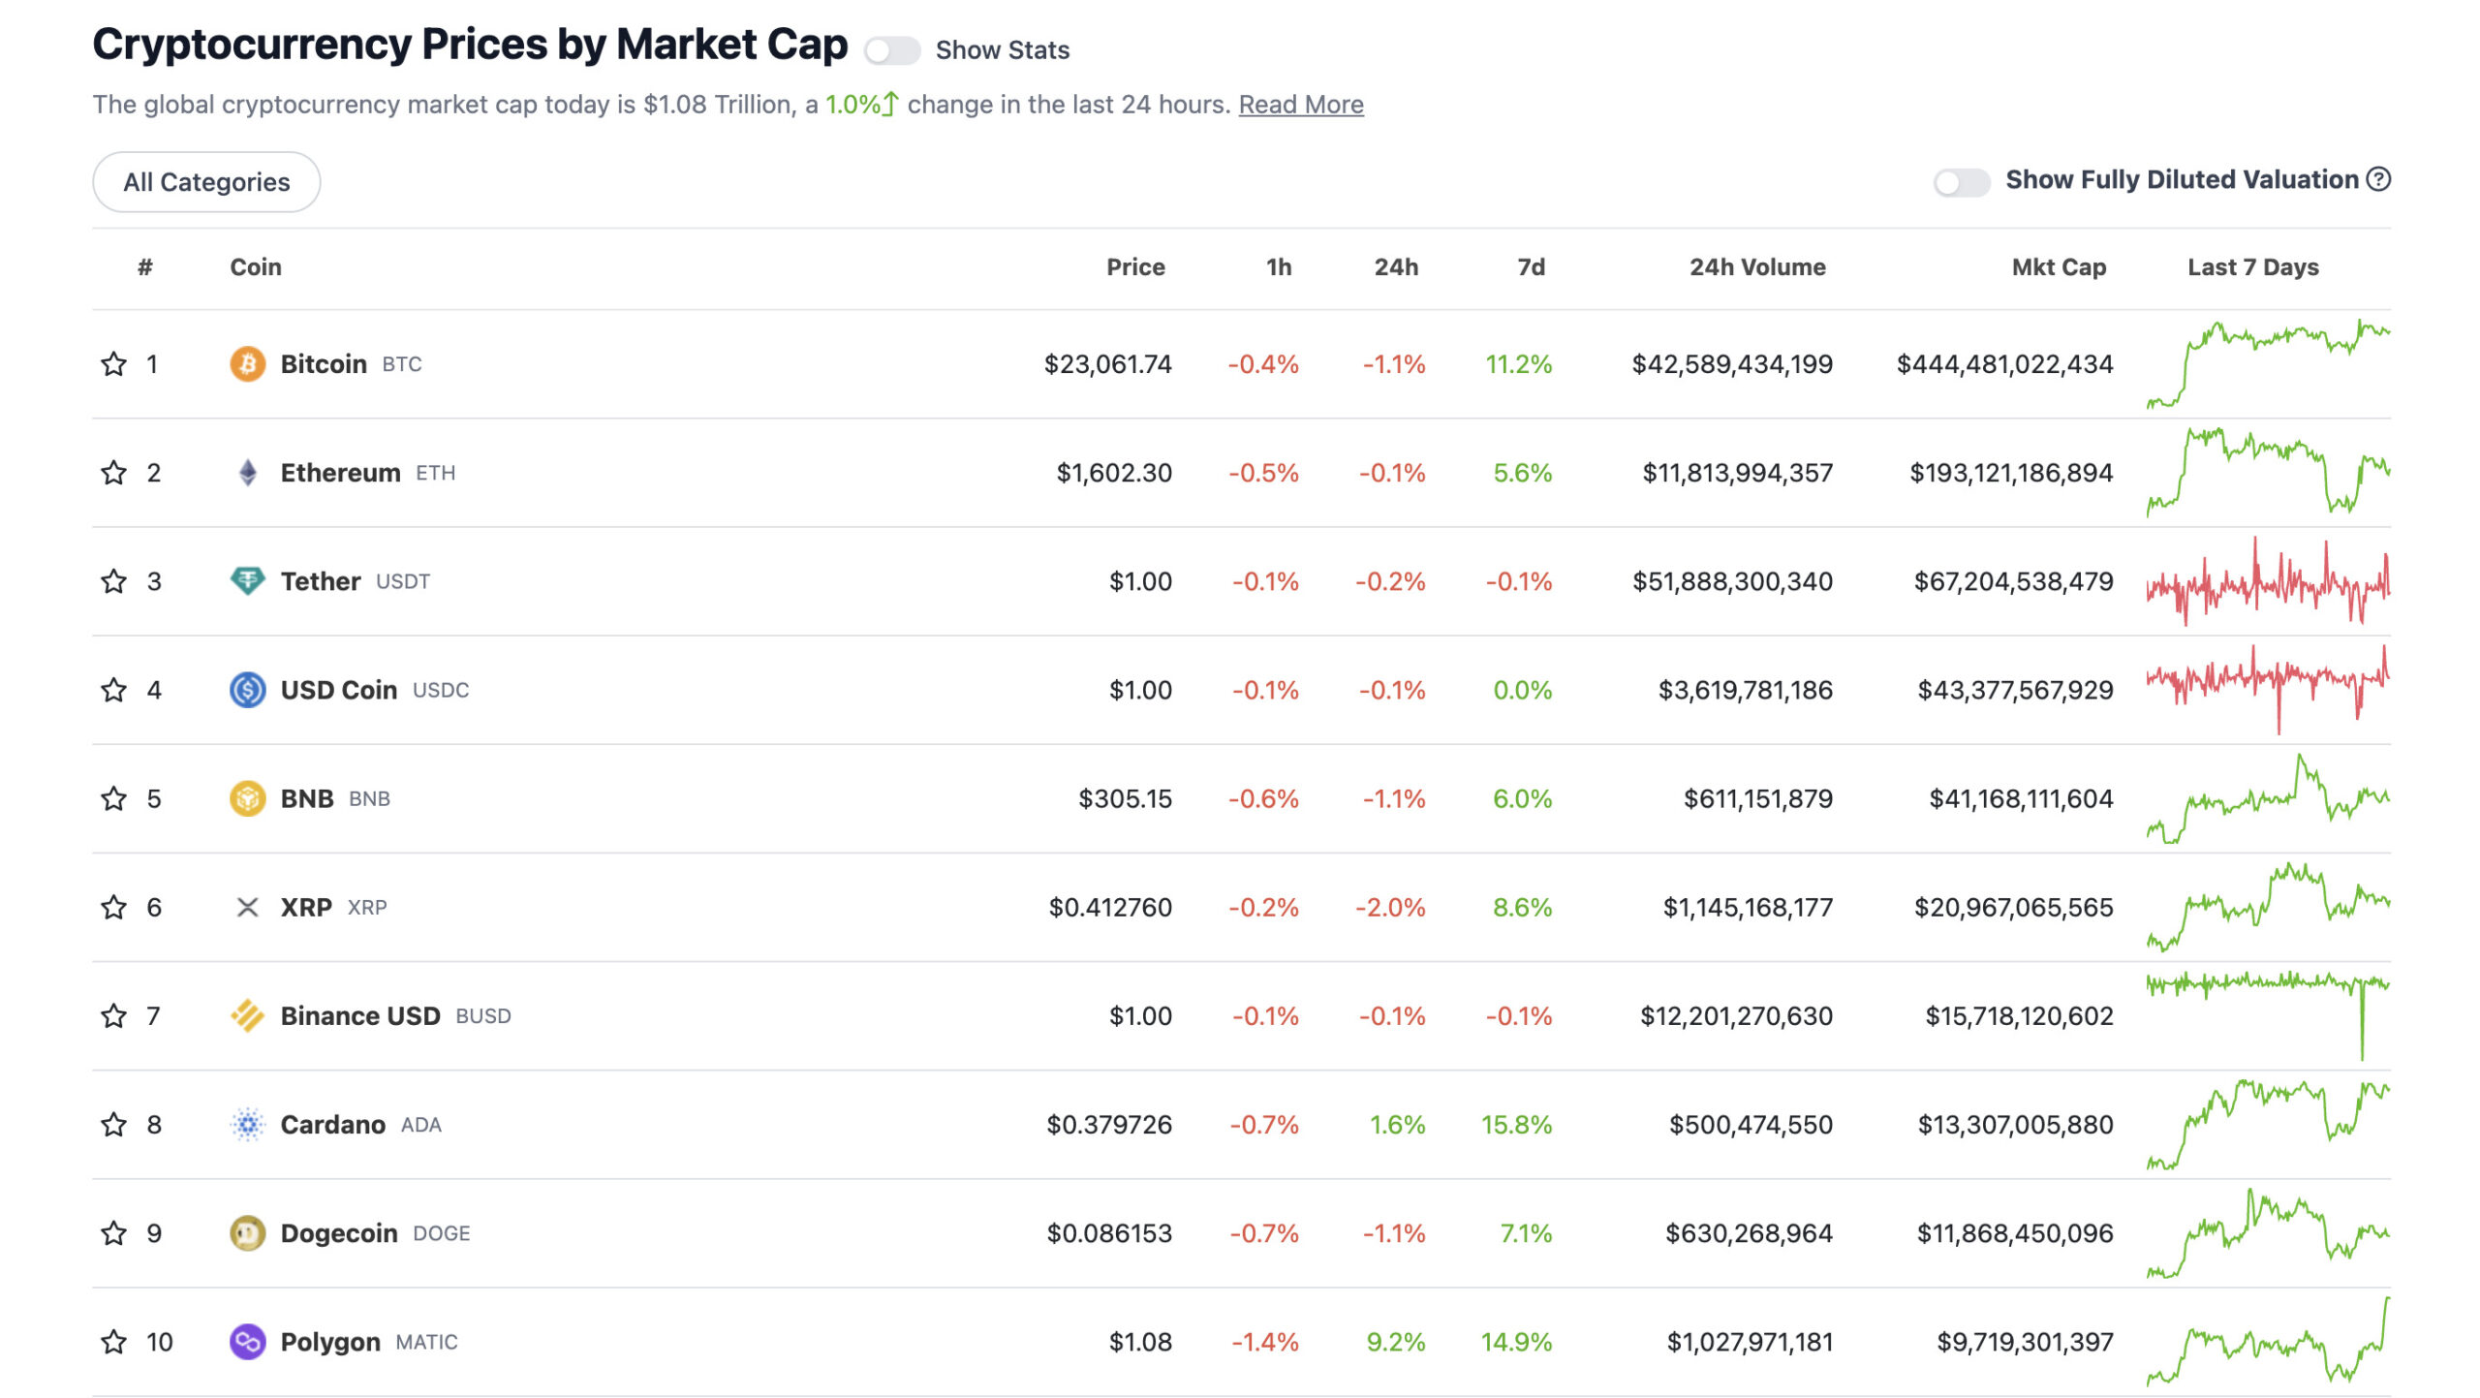Screen dimensions: 2480x1398
Task: Open the Polygon coin page
Action: pyautogui.click(x=330, y=1342)
